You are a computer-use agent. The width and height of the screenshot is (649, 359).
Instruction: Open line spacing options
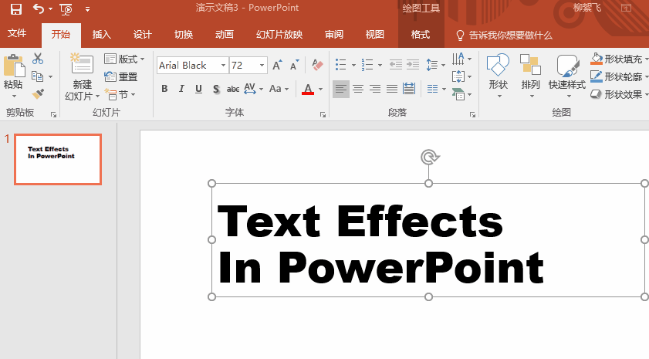point(435,65)
